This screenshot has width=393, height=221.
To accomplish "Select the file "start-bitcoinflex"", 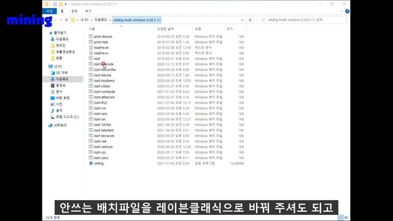I will (105, 69).
